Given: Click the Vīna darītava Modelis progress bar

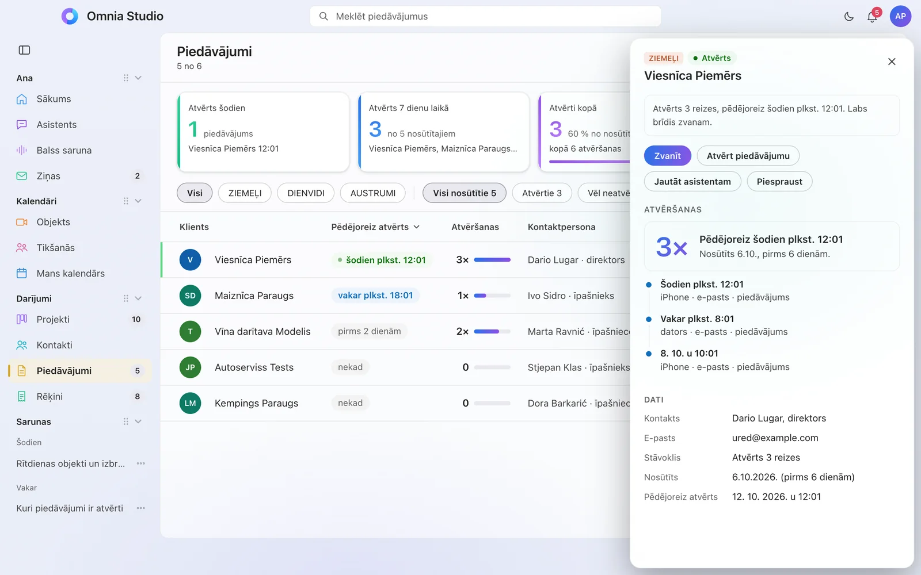Looking at the screenshot, I should pyautogui.click(x=492, y=331).
